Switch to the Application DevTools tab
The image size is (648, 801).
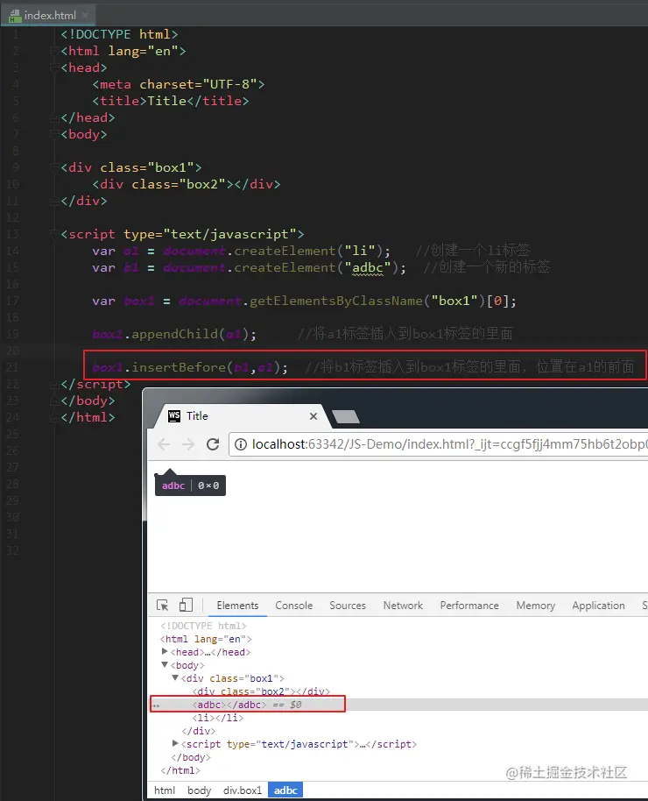point(598,606)
